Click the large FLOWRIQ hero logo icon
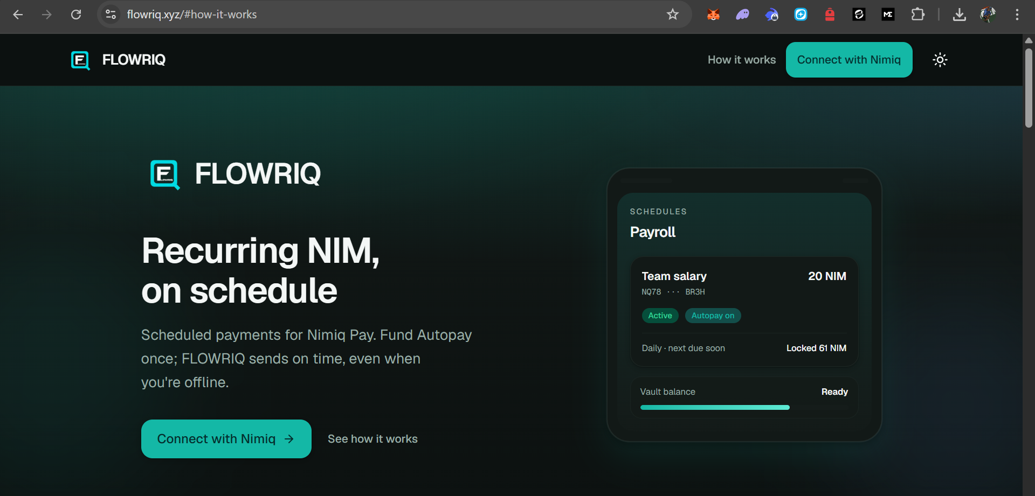Screen dimensions: 1035x496 click(x=165, y=174)
